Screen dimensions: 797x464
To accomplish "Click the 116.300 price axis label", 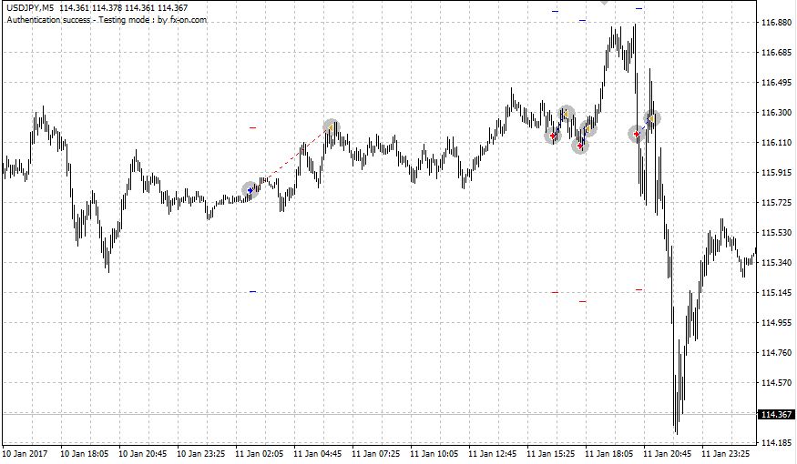I will pyautogui.click(x=777, y=112).
